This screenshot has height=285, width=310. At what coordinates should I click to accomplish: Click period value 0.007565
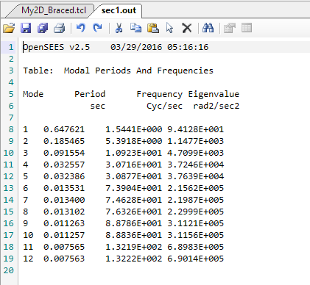64,247
